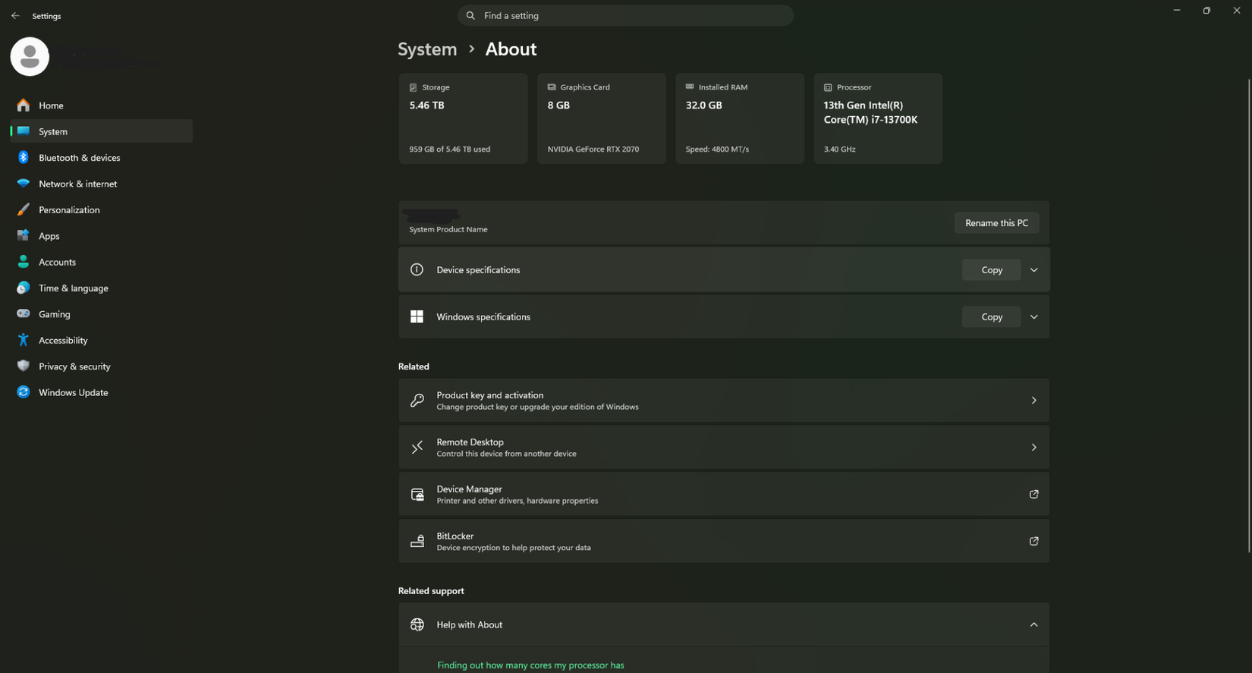Click the search magnifier icon
This screenshot has width=1252, height=673.
(x=470, y=15)
